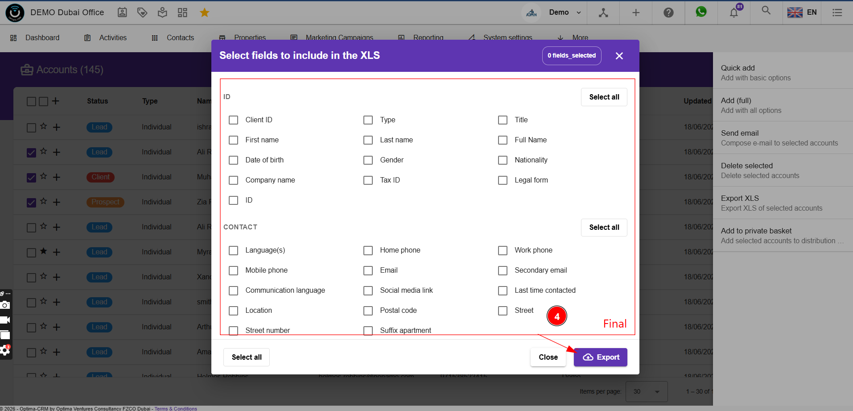Click the star icon in the Client row
853x411 pixels.
tap(43, 176)
